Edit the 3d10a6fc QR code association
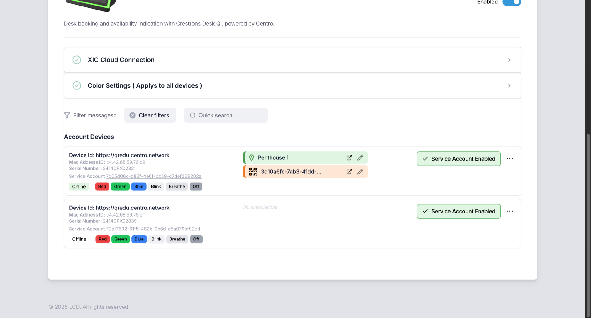Image resolution: width=591 pixels, height=318 pixels. click(x=360, y=172)
